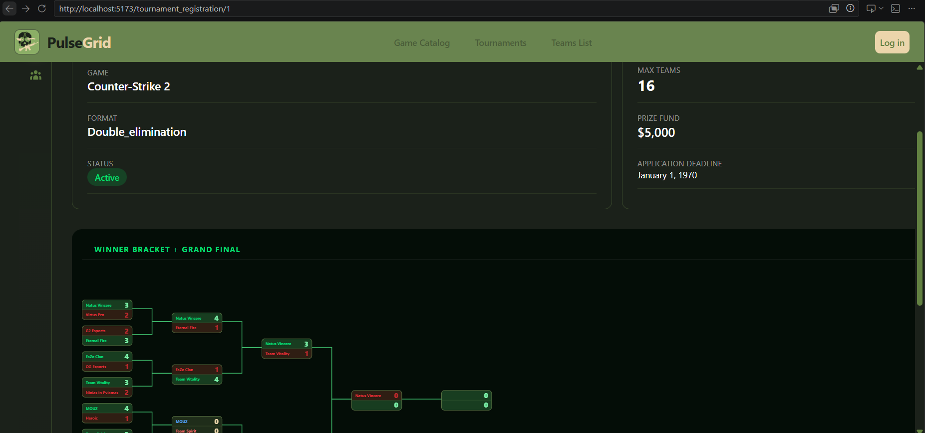Click the Log in button
925x433 pixels.
(x=892, y=42)
